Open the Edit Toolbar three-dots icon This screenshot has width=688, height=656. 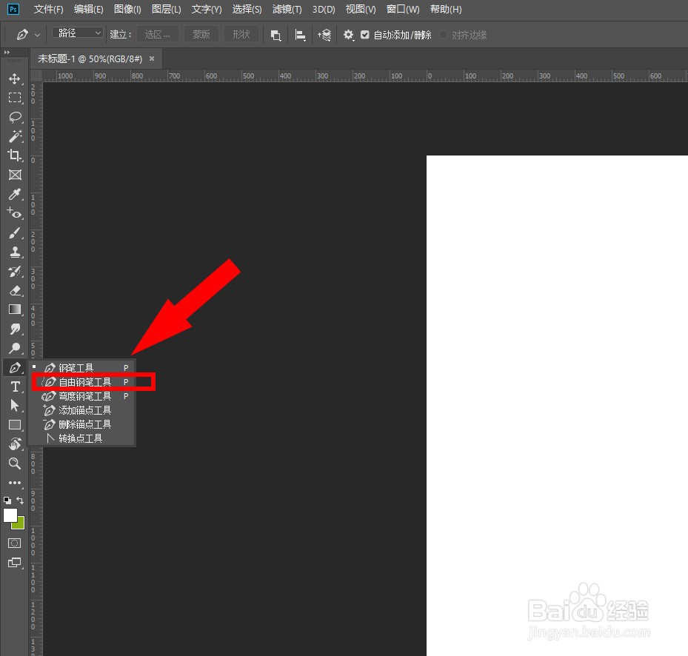pyautogui.click(x=15, y=483)
